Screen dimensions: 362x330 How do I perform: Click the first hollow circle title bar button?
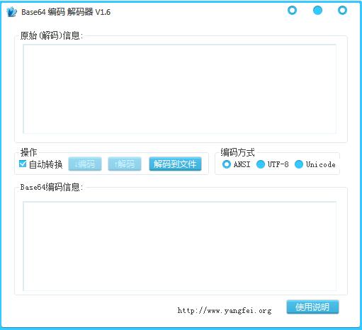pyautogui.click(x=292, y=11)
